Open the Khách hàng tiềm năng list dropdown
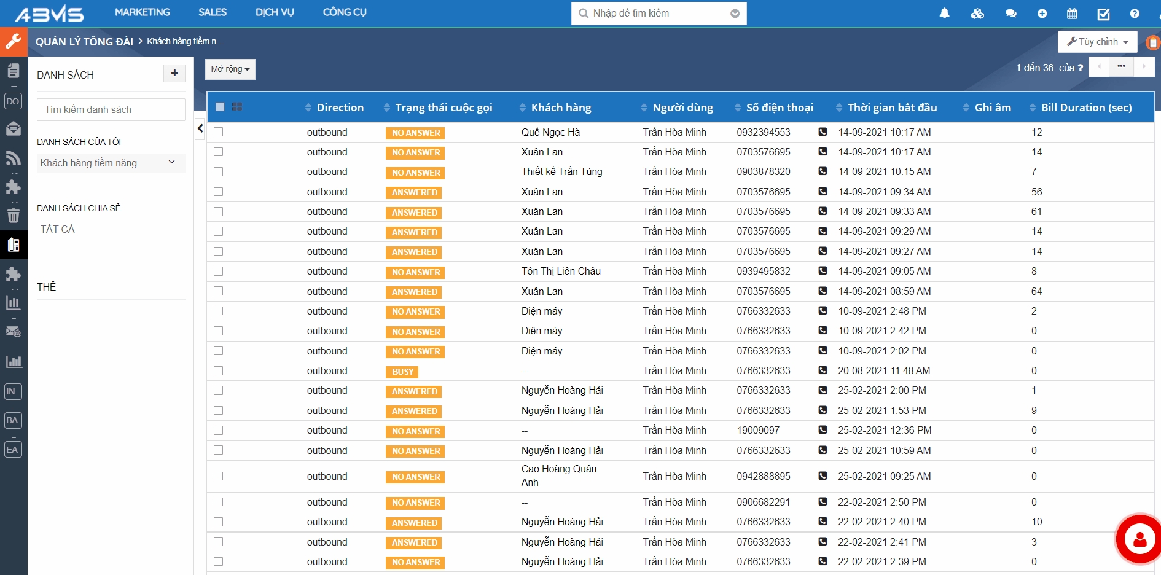 (x=111, y=163)
